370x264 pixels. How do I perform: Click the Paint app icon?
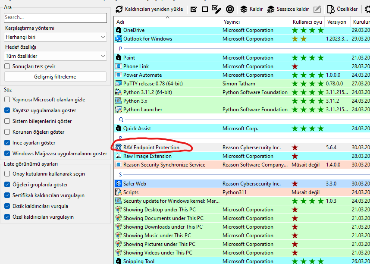(x=119, y=58)
